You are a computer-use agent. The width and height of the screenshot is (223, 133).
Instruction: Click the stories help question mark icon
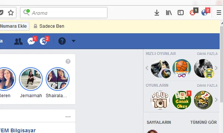click(68, 61)
